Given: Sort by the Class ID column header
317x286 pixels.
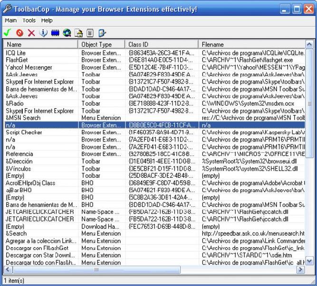Looking at the screenshot, I should click(162, 44).
